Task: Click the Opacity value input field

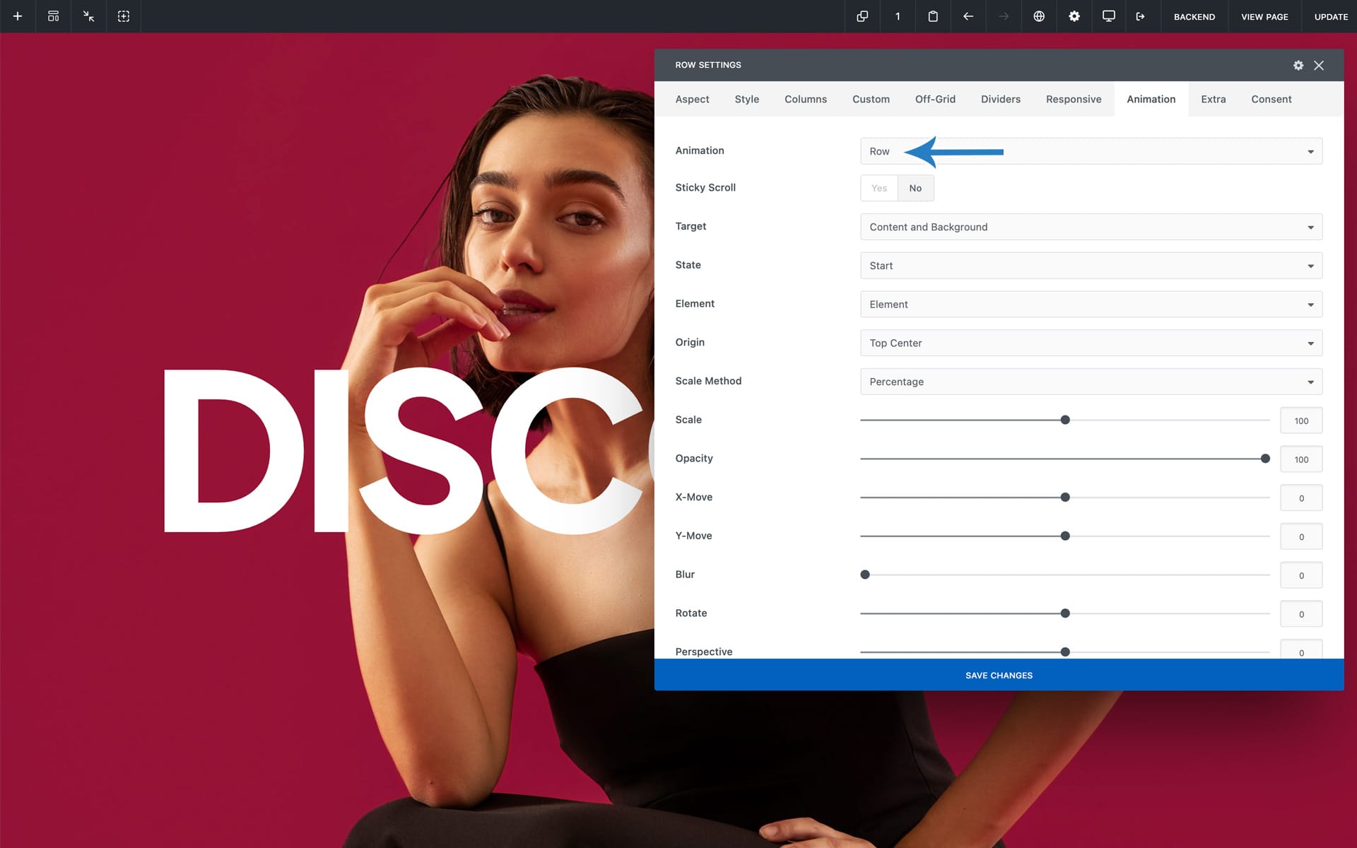Action: coord(1300,459)
